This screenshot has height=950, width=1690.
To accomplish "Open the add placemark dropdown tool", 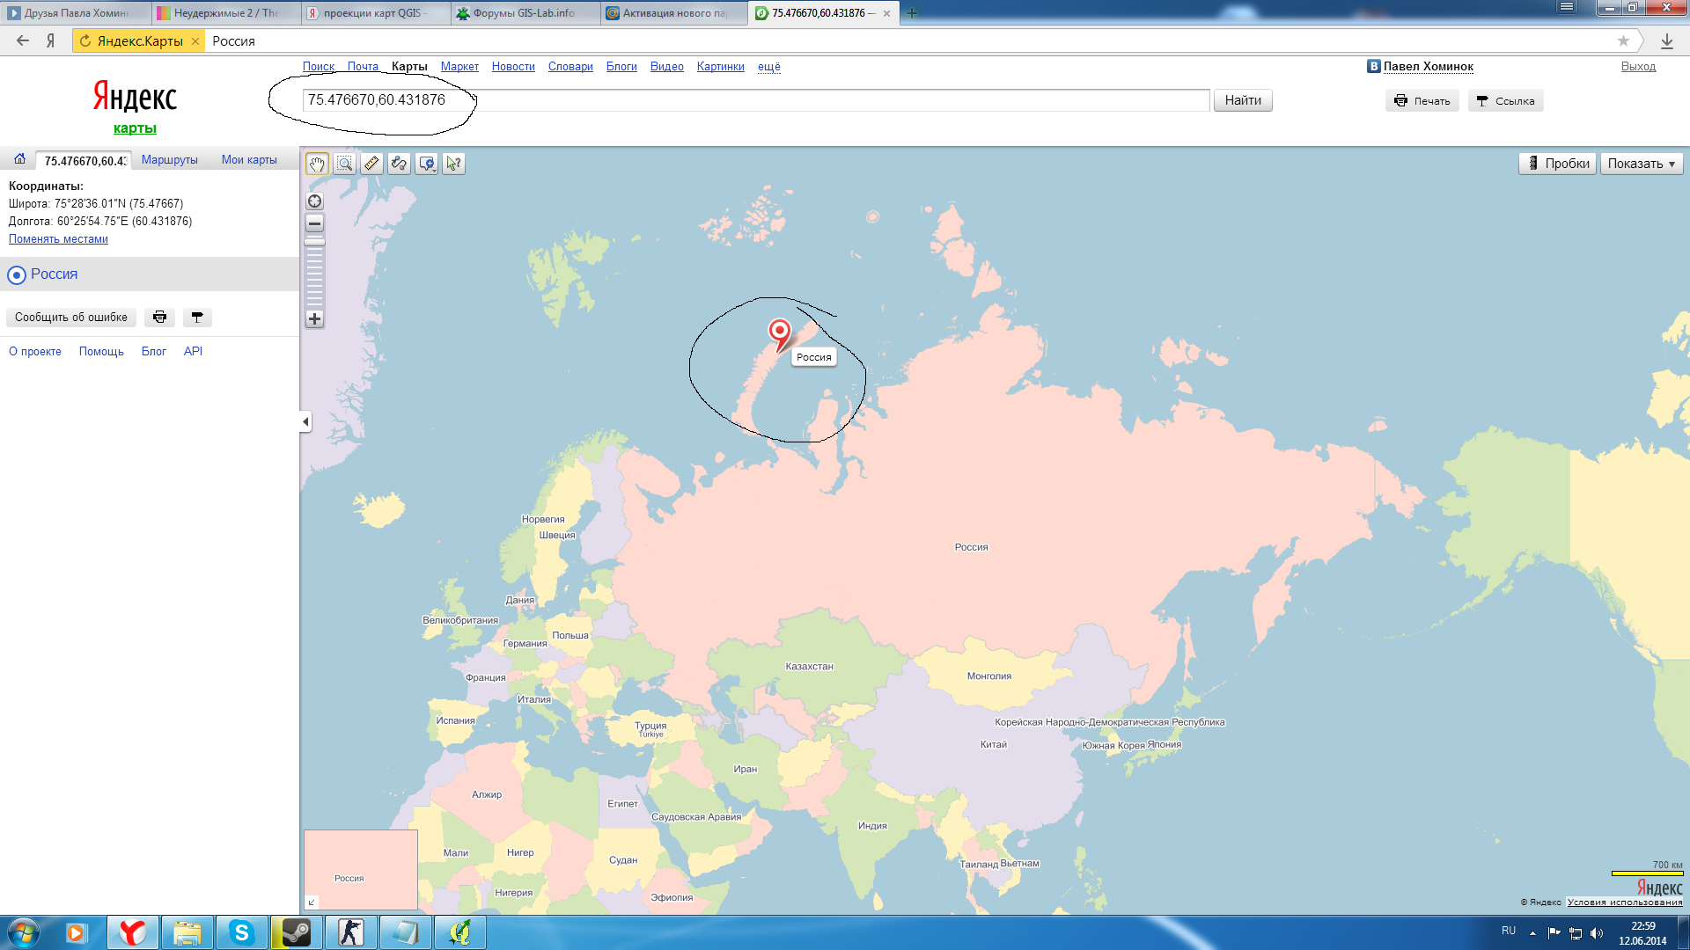I will 427,164.
